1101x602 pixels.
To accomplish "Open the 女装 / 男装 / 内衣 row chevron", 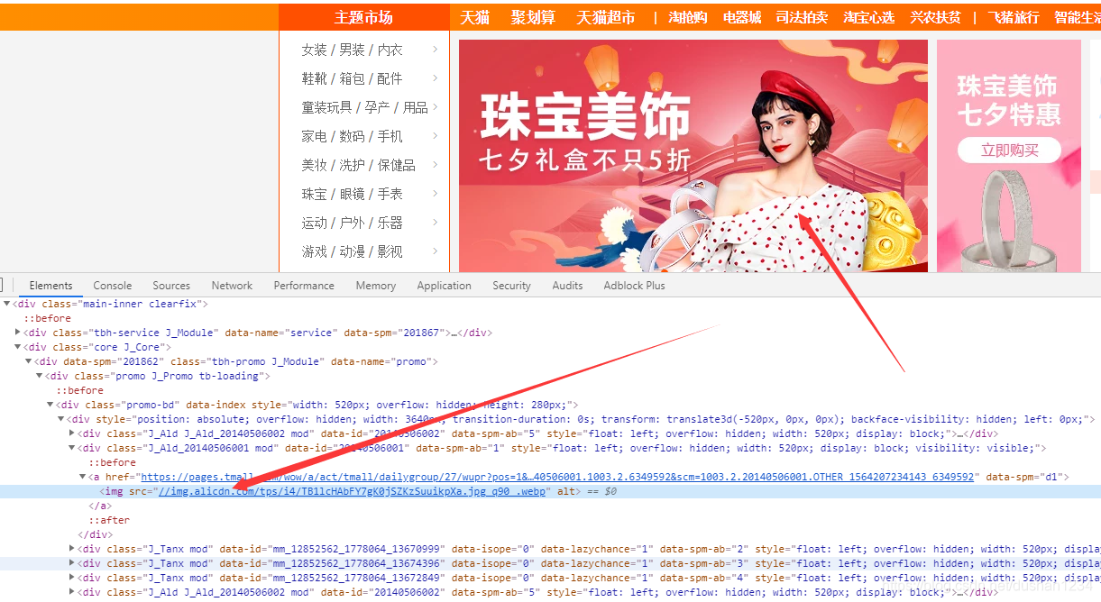I will pos(436,50).
